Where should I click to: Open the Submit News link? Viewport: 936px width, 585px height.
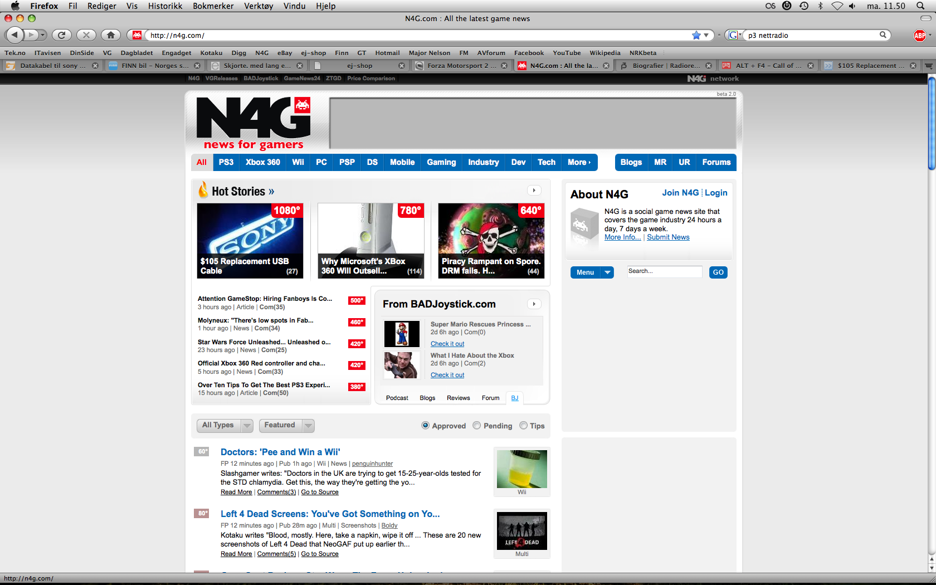[668, 237]
